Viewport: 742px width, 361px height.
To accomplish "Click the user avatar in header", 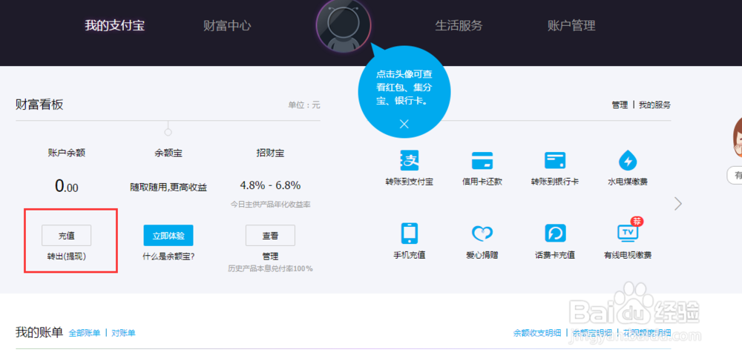I will (x=344, y=25).
